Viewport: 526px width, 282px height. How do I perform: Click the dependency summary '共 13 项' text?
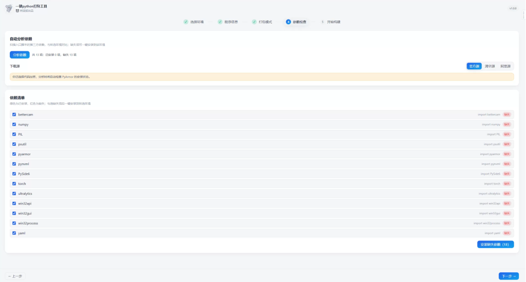tap(54, 54)
